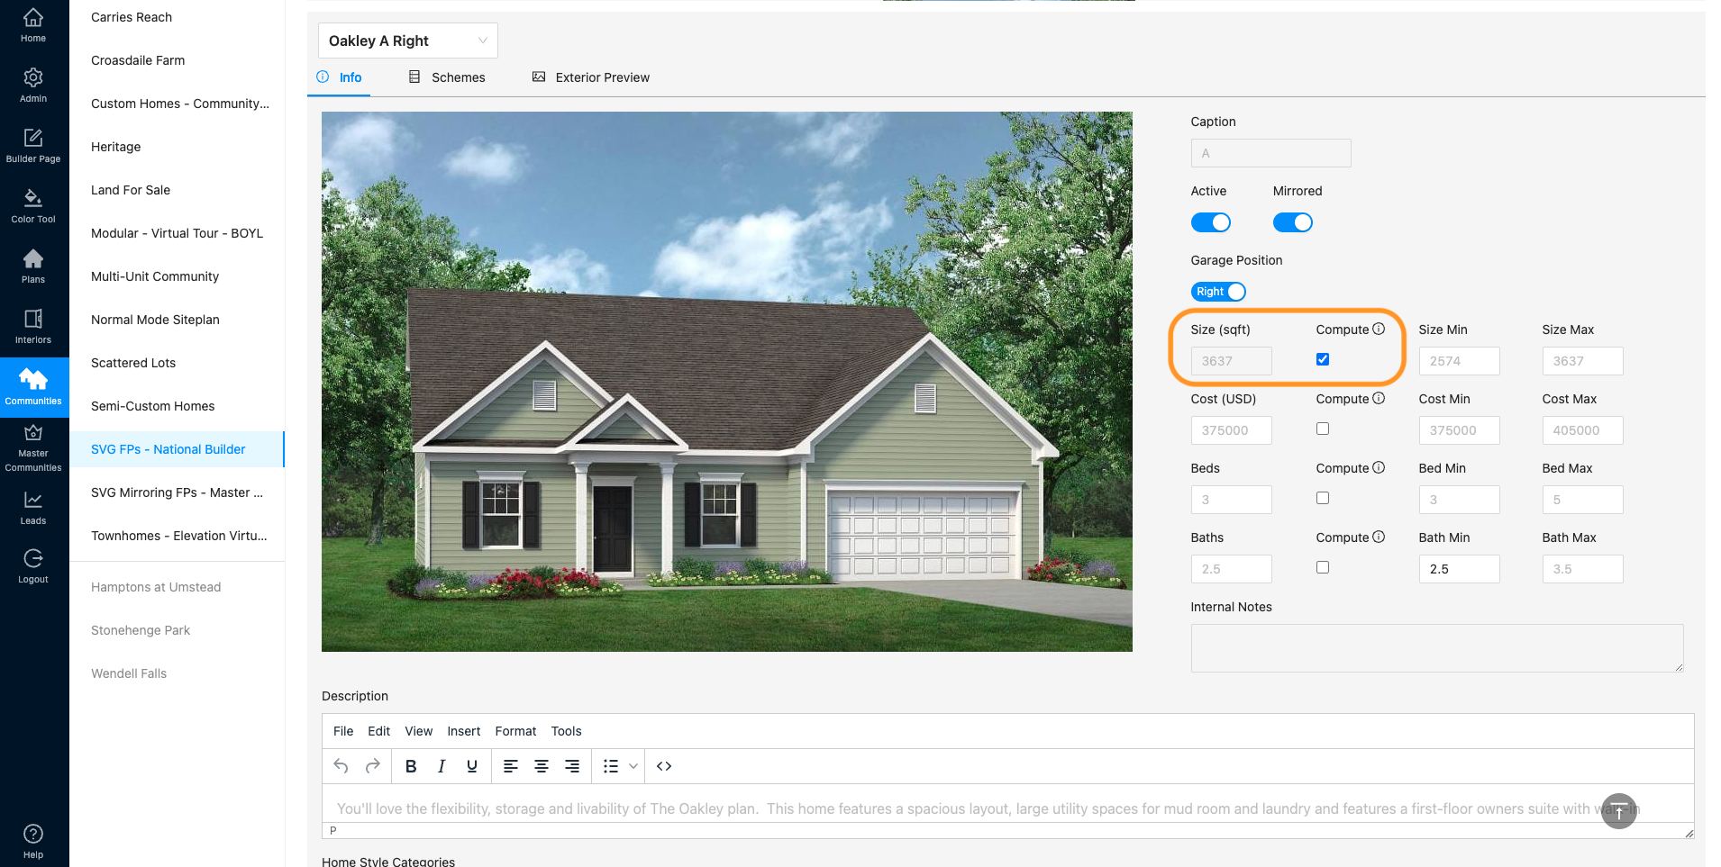
Task: Switch to the Info tab
Action: coord(340,77)
